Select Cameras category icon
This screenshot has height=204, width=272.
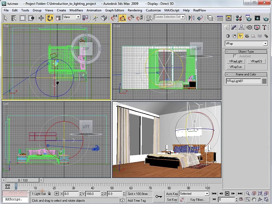coord(247,36)
